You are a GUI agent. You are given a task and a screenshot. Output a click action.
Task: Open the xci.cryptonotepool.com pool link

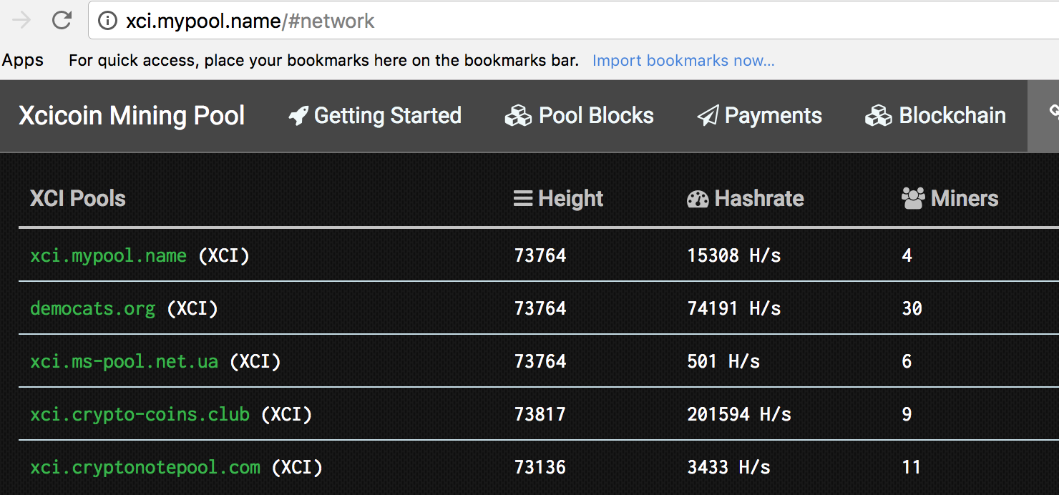pos(145,467)
